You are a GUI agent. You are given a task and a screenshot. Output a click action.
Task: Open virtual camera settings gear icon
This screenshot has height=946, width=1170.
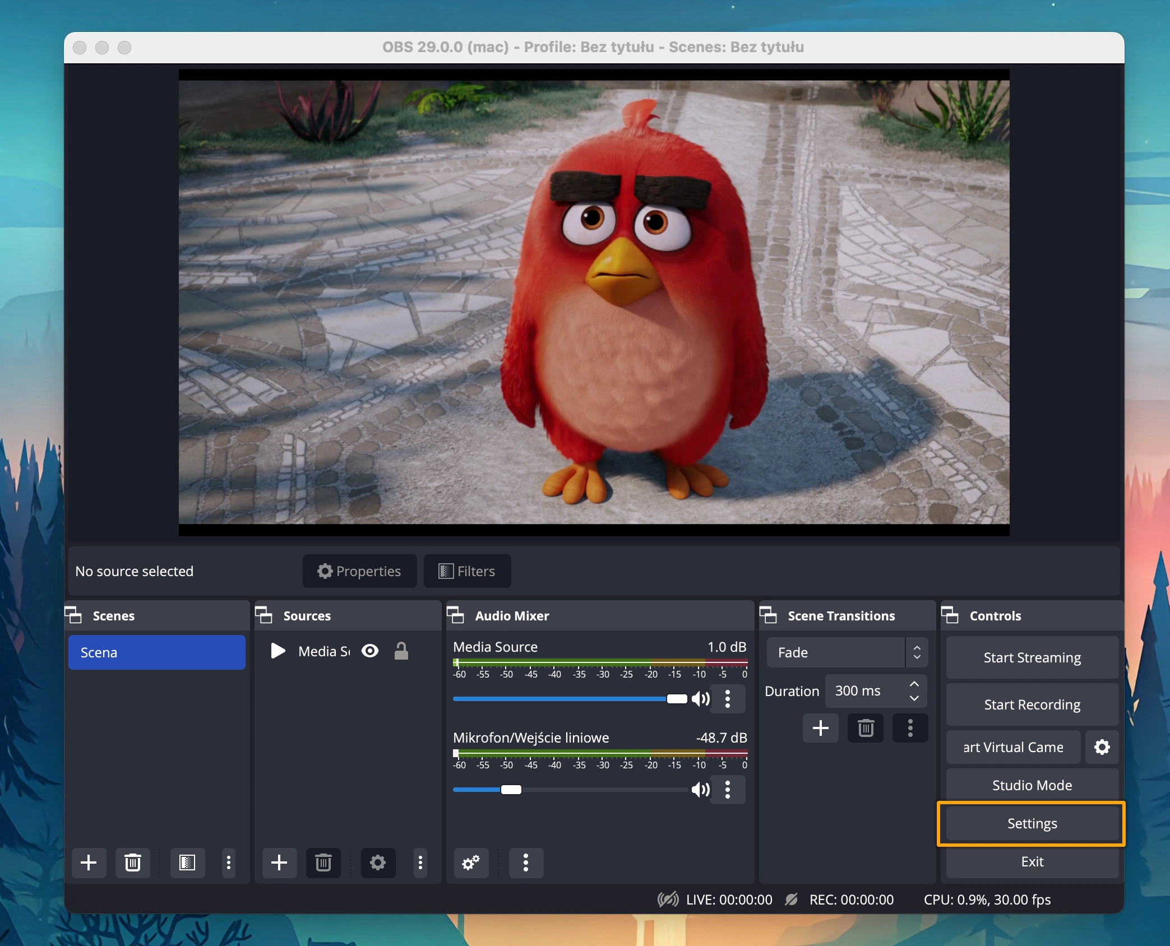(1102, 747)
